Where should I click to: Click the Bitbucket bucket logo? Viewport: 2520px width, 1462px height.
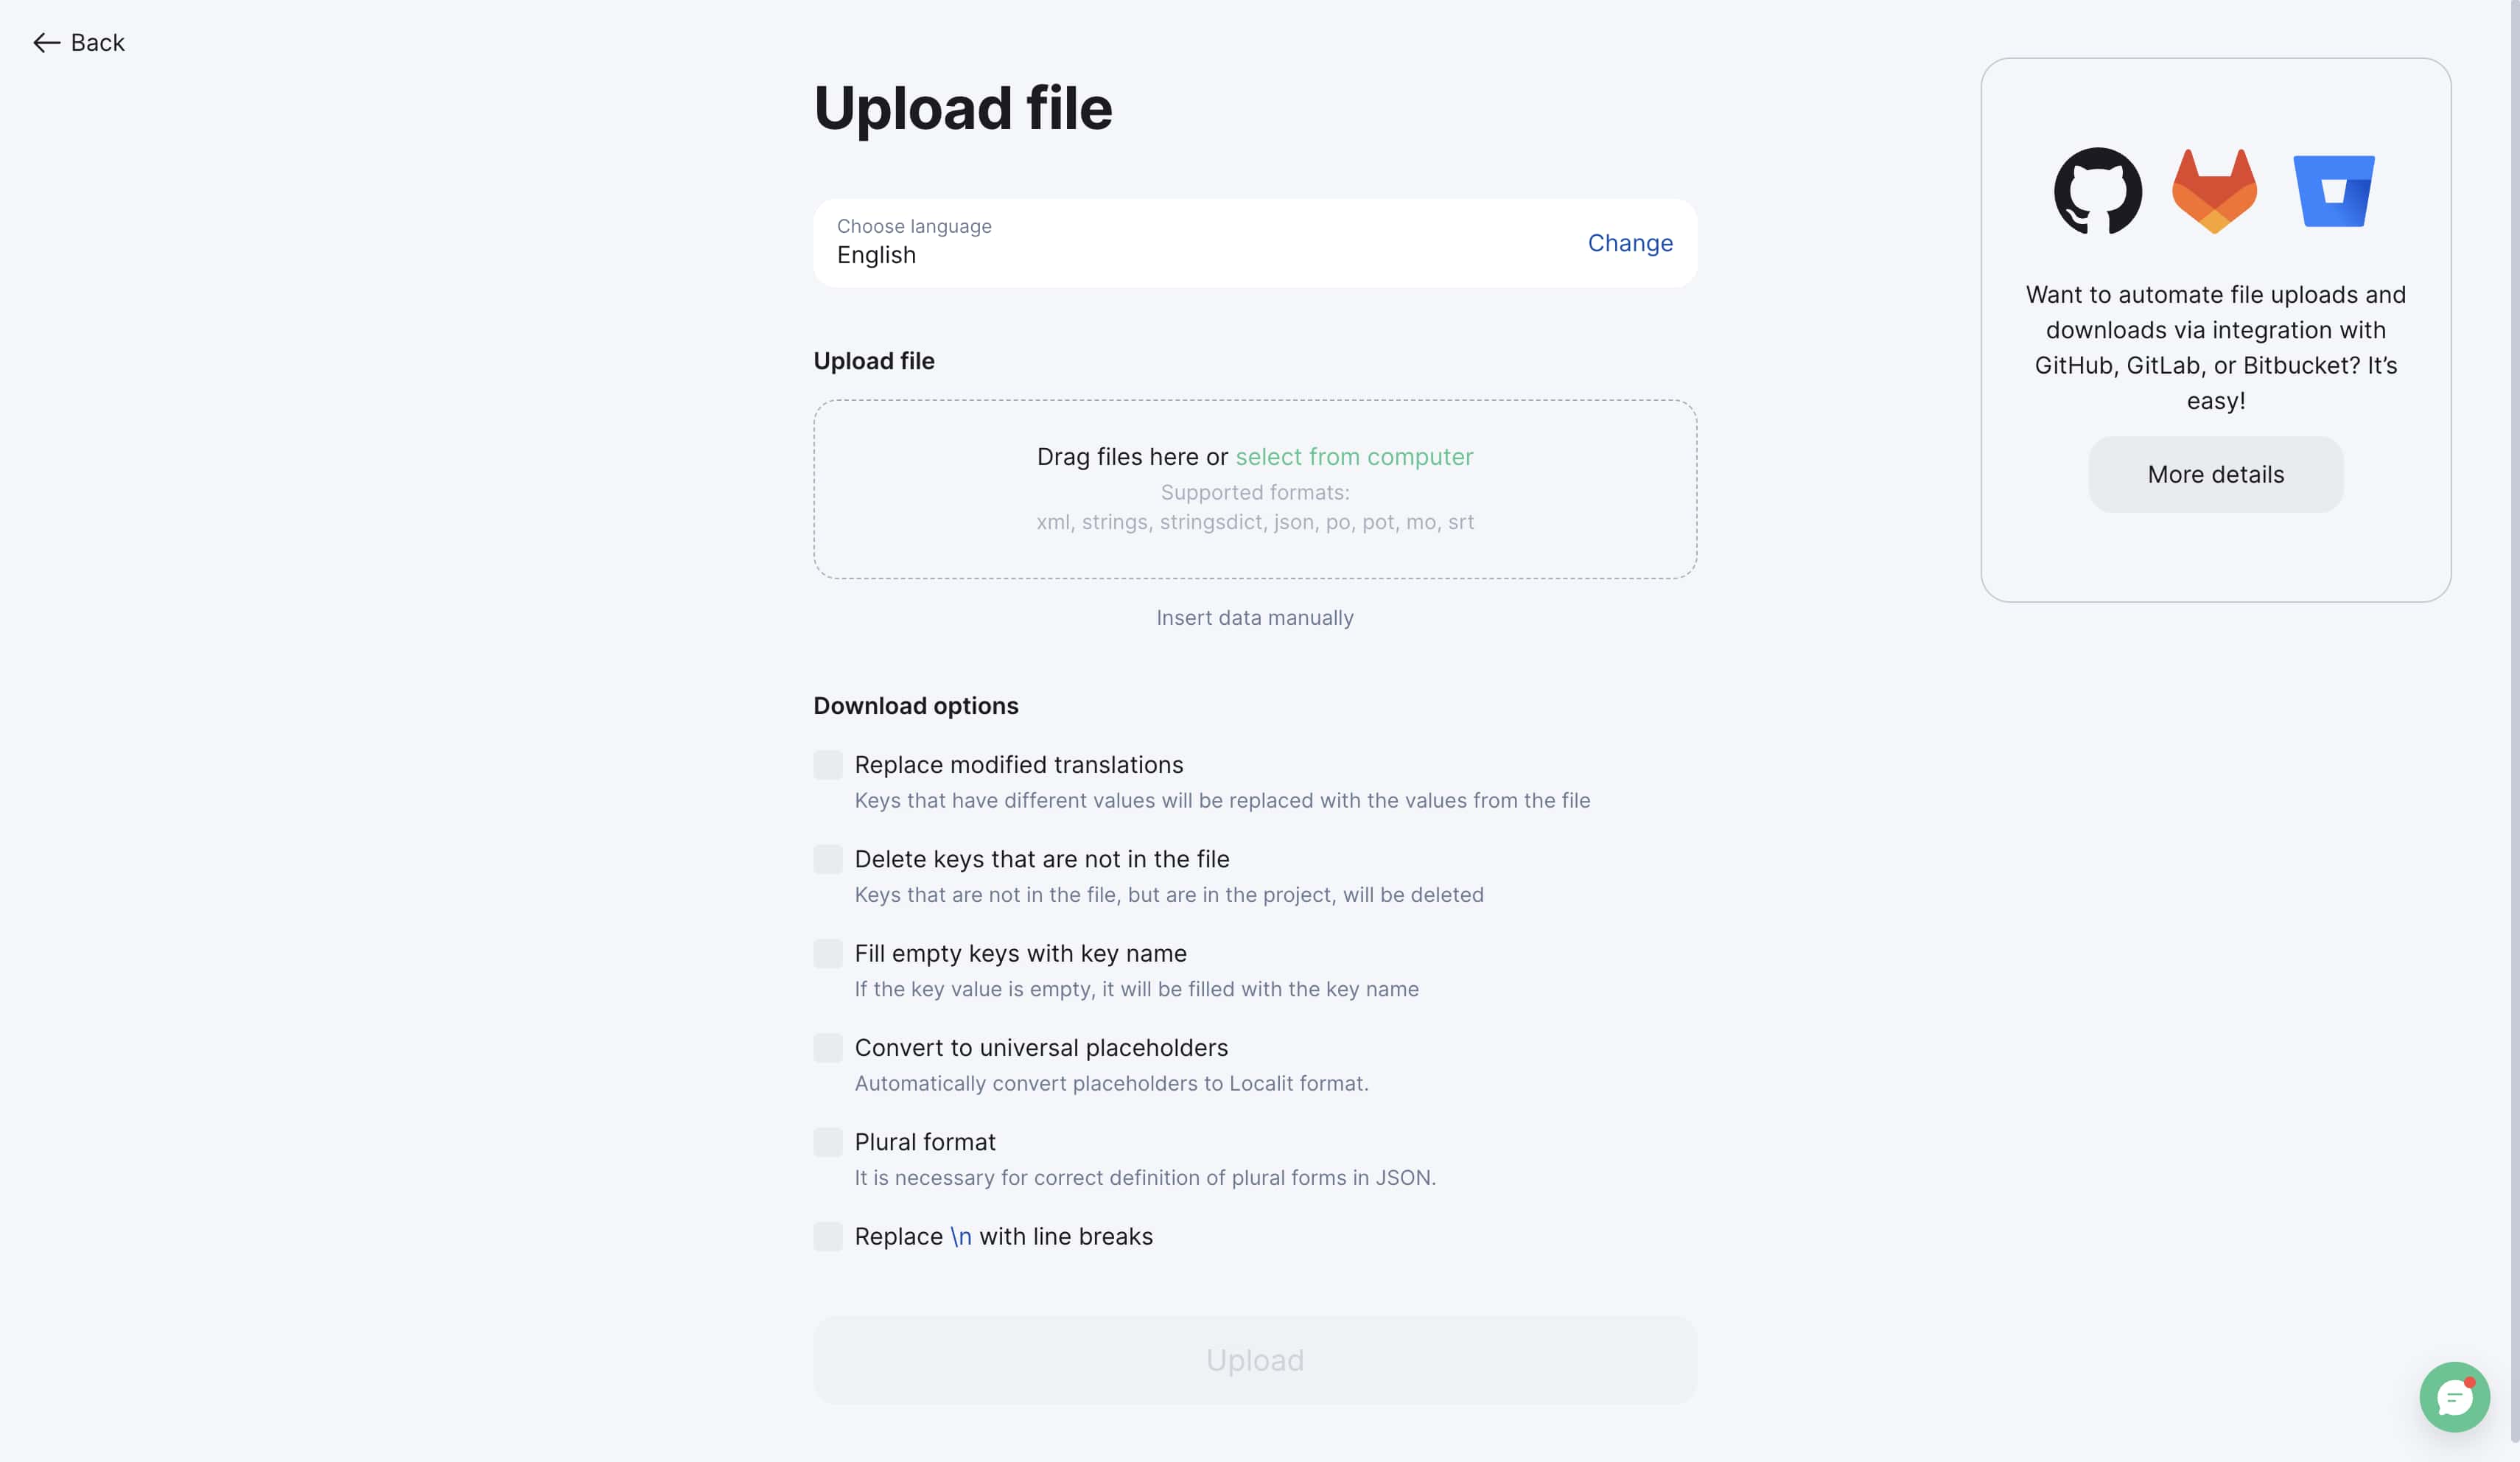[2333, 191]
